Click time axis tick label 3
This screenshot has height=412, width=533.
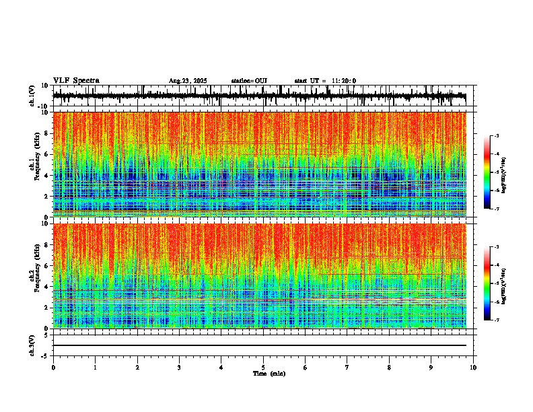[179, 368]
